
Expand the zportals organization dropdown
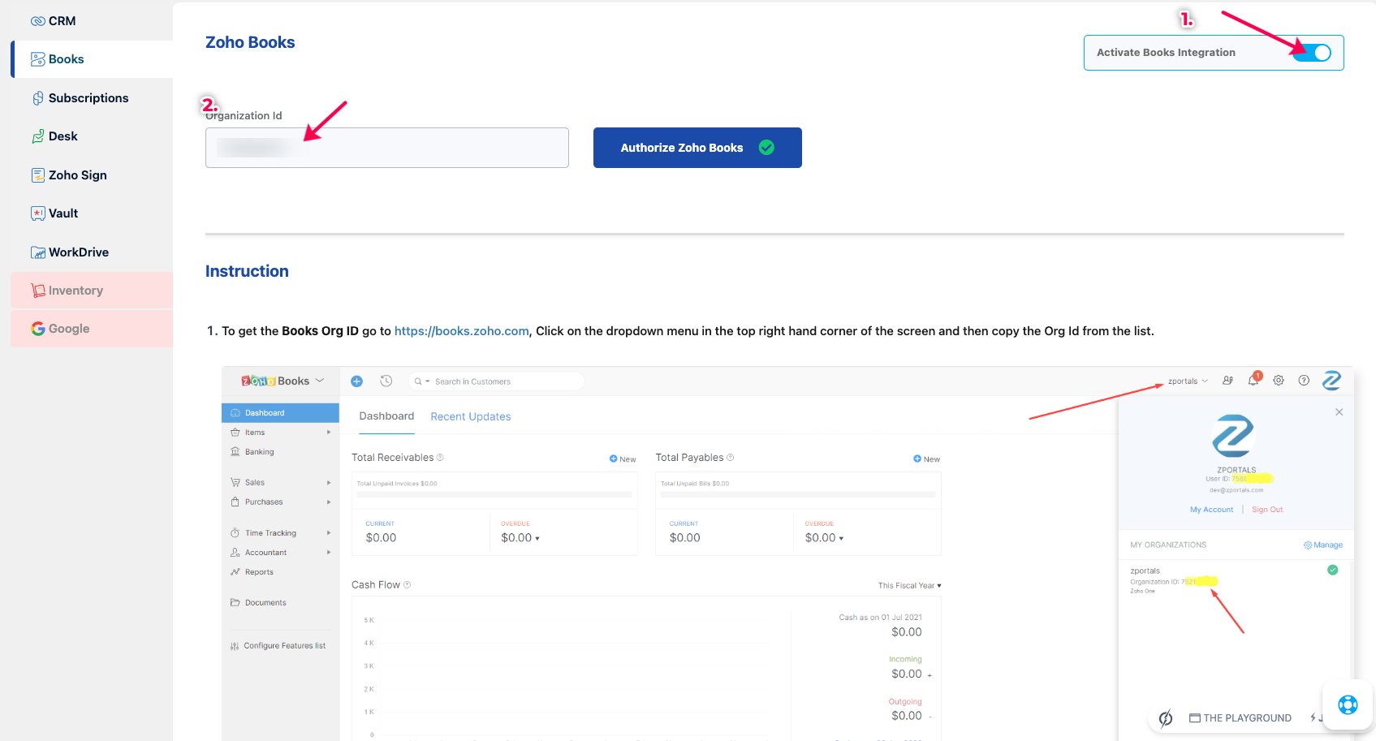1188,381
